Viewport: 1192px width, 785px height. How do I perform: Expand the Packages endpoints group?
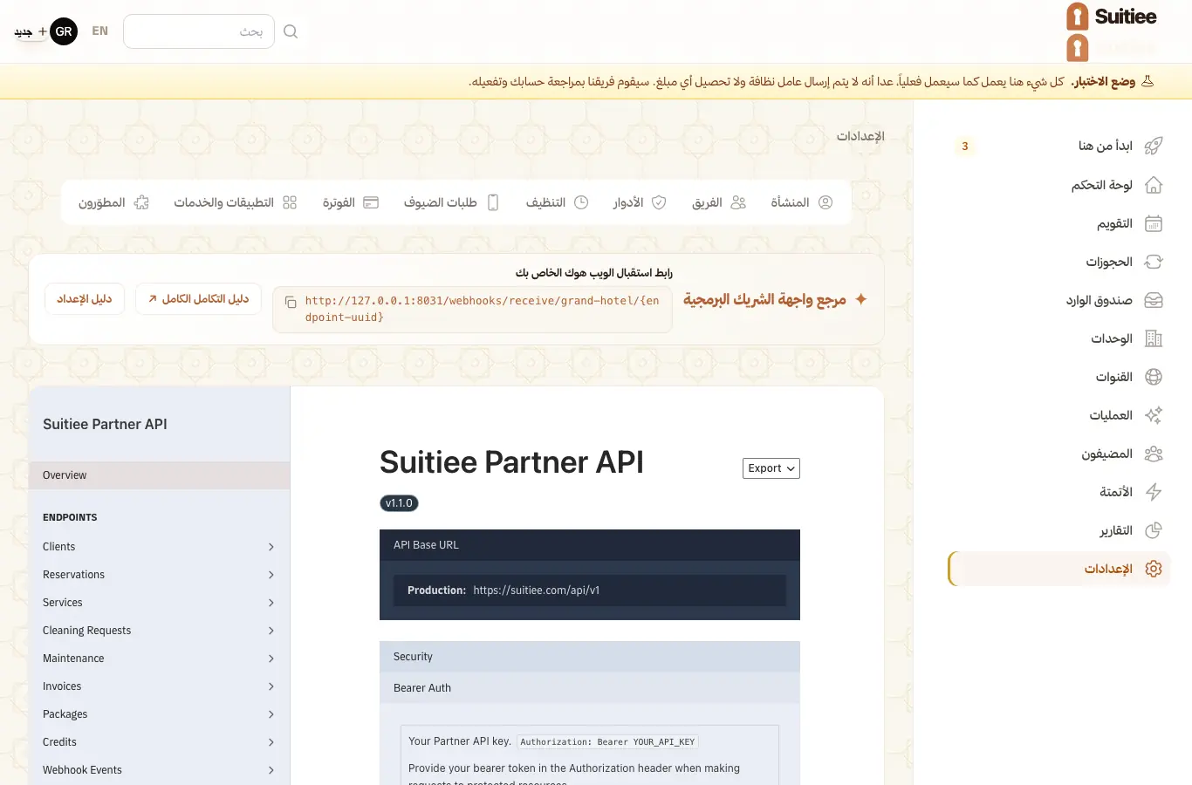pyautogui.click(x=159, y=714)
